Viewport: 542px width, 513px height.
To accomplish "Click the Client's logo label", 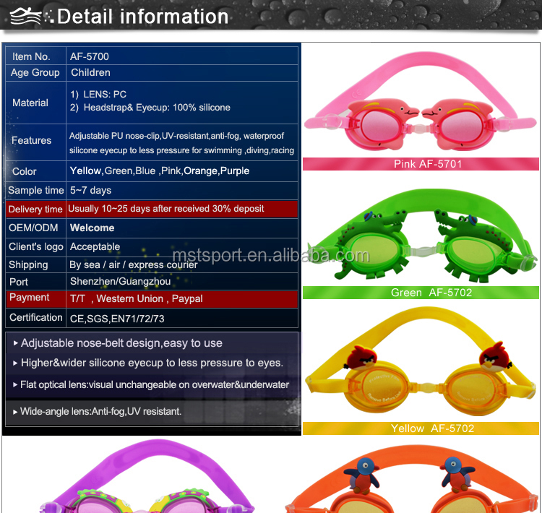I will pyautogui.click(x=36, y=246).
